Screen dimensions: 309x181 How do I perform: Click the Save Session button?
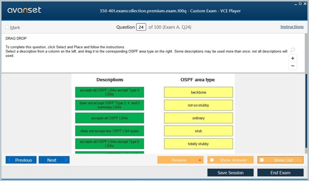coord(231,173)
